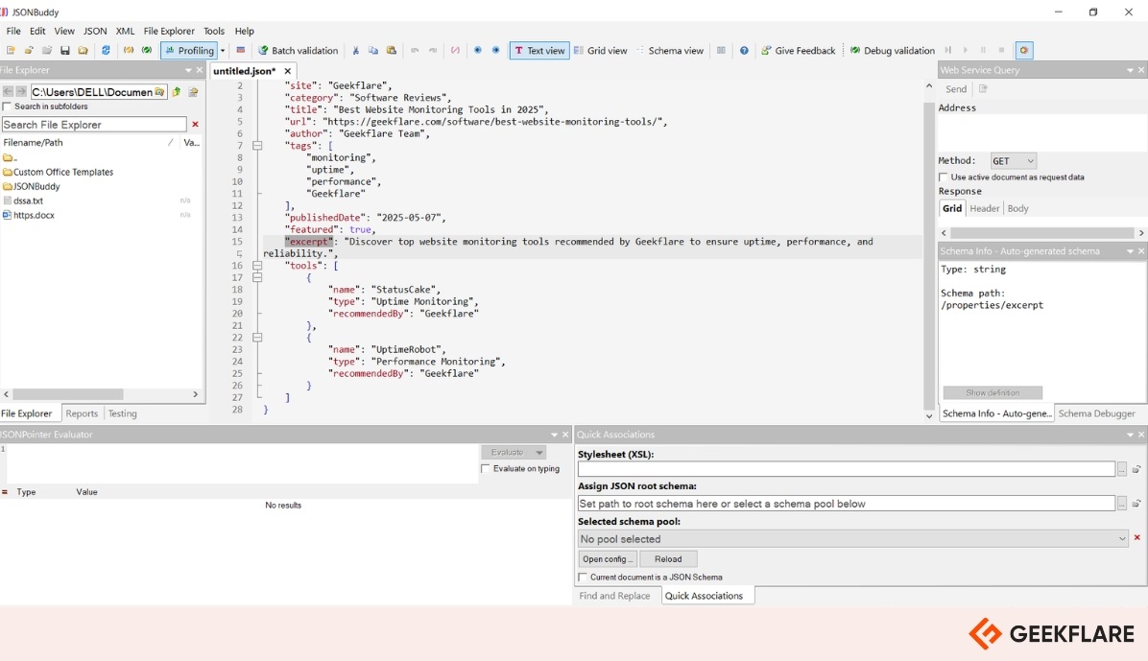The height and width of the screenshot is (661, 1148).
Task: Click the orange well-formed check icon
Action: pyautogui.click(x=128, y=51)
